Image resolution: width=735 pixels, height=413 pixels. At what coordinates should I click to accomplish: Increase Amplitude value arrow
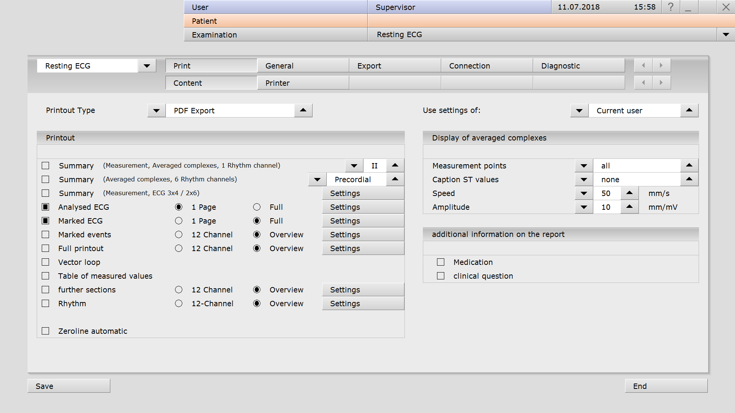click(x=630, y=207)
